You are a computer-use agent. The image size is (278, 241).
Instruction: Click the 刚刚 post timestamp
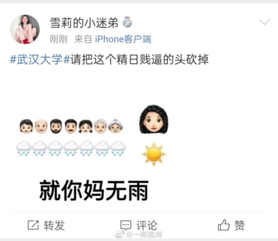coord(58,39)
